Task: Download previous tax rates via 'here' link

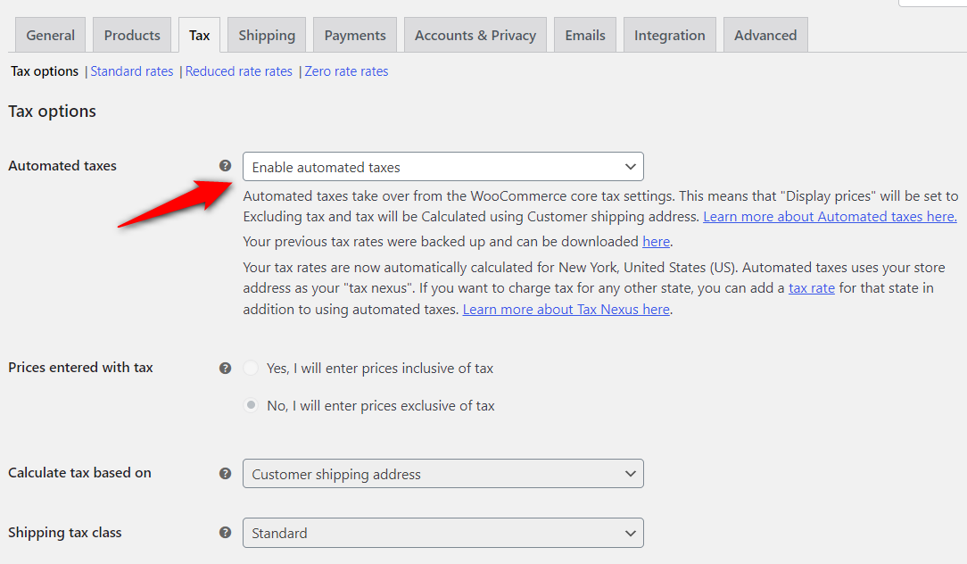Action: [x=656, y=241]
